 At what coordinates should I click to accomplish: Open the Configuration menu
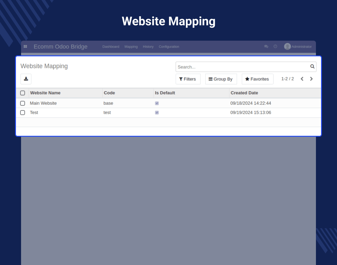pyautogui.click(x=169, y=47)
